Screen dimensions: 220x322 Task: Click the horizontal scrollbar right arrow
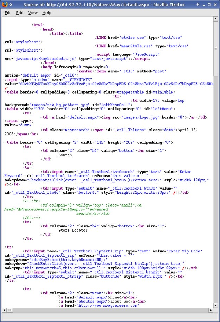pyautogui.click(x=211, y=310)
